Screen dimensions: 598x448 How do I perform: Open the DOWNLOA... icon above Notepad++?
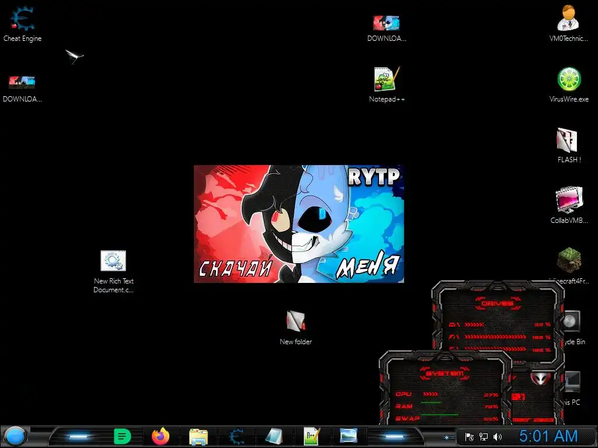pos(387,27)
